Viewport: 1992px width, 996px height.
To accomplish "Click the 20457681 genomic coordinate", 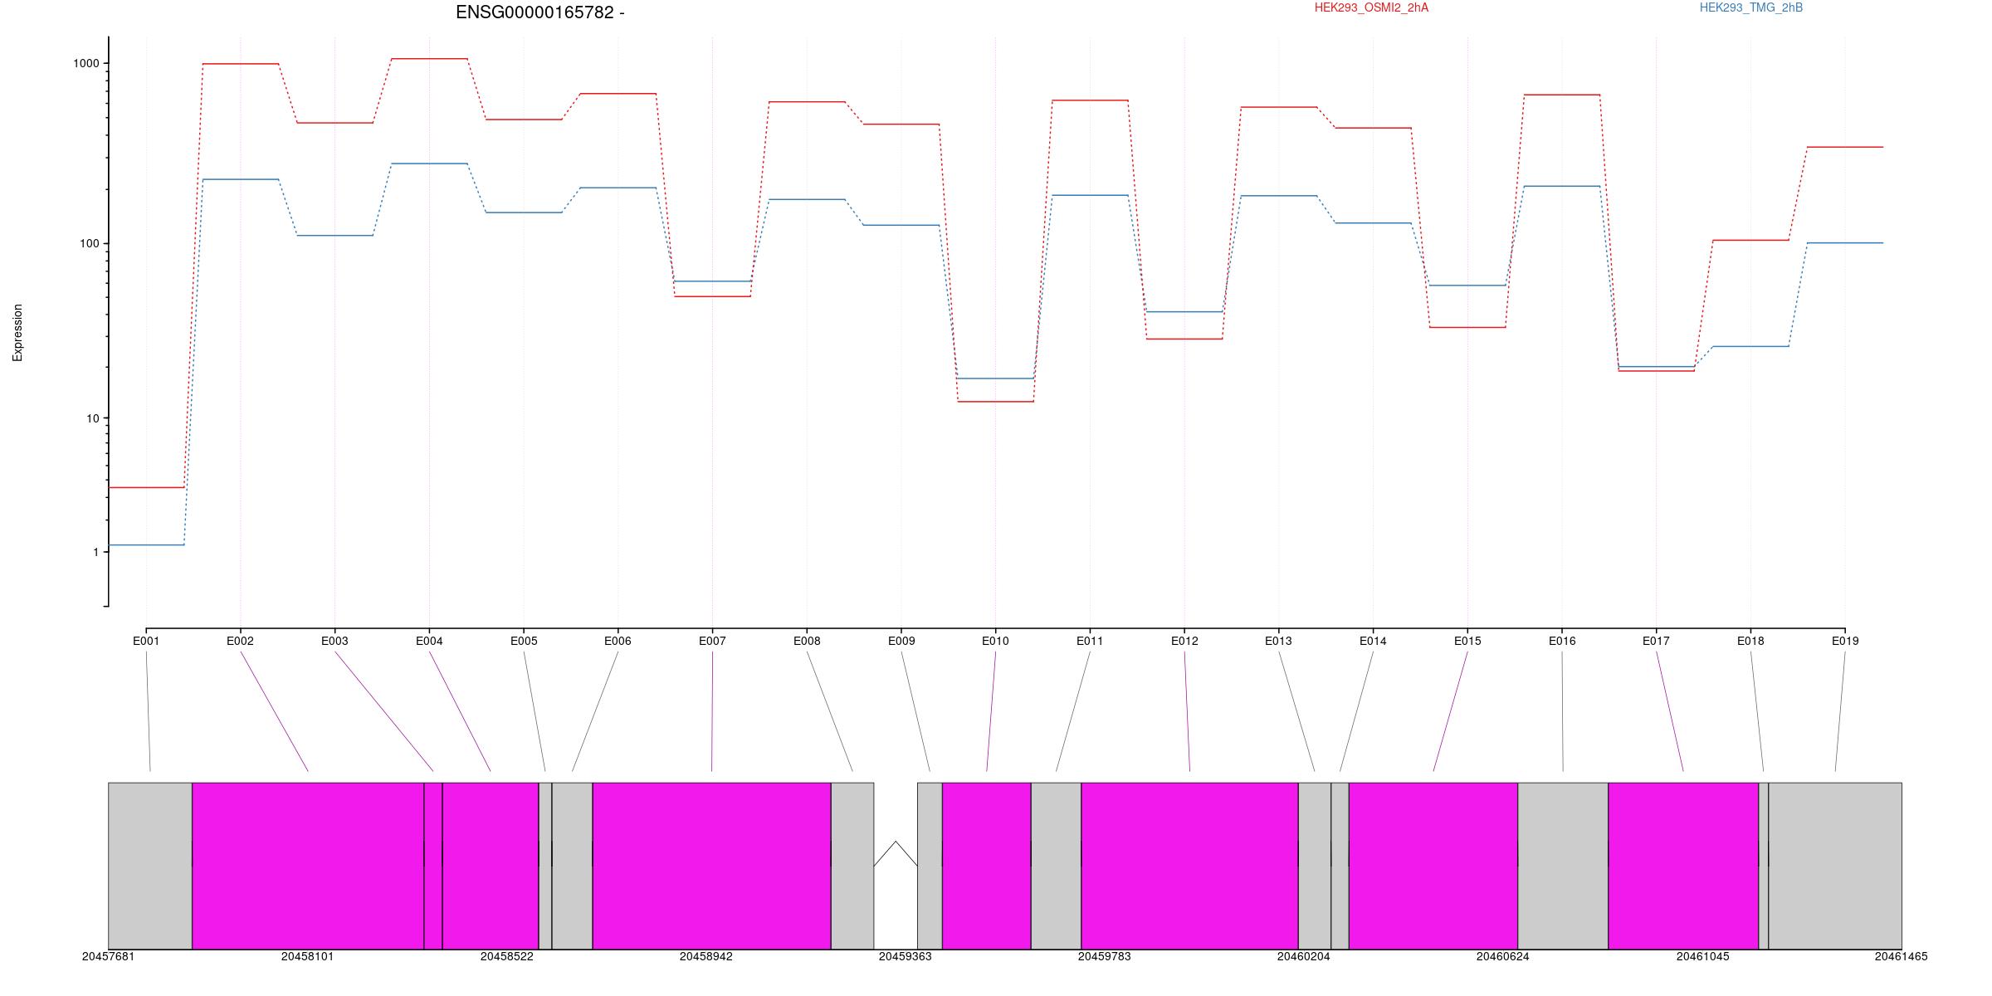I will [108, 957].
